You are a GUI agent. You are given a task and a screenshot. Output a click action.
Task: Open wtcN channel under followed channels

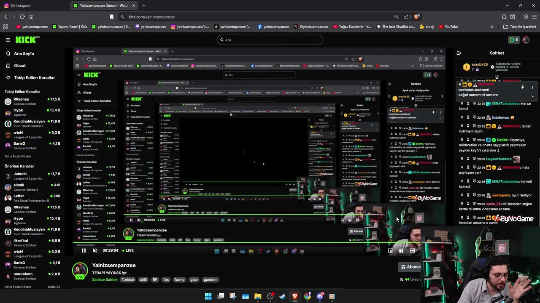coord(32,135)
